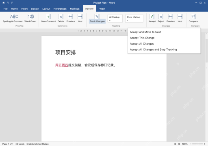Switch to the Home tab
The height and width of the screenshot is (146, 208).
[14, 9]
